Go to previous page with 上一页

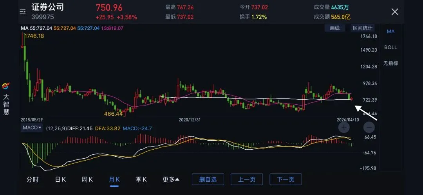(247, 179)
